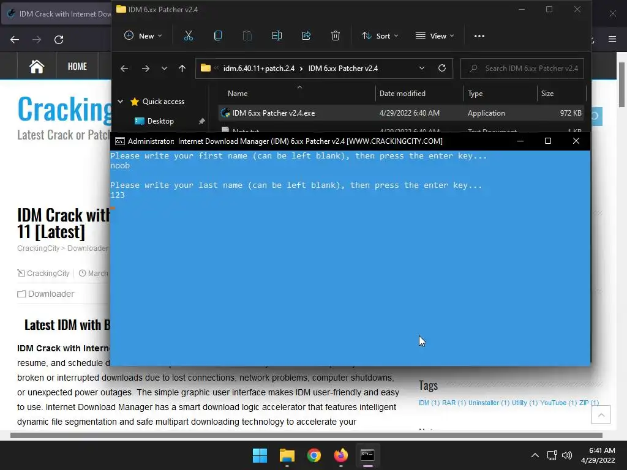Screen dimensions: 627x470
Task: Open the Windows Start menu
Action: 260,455
